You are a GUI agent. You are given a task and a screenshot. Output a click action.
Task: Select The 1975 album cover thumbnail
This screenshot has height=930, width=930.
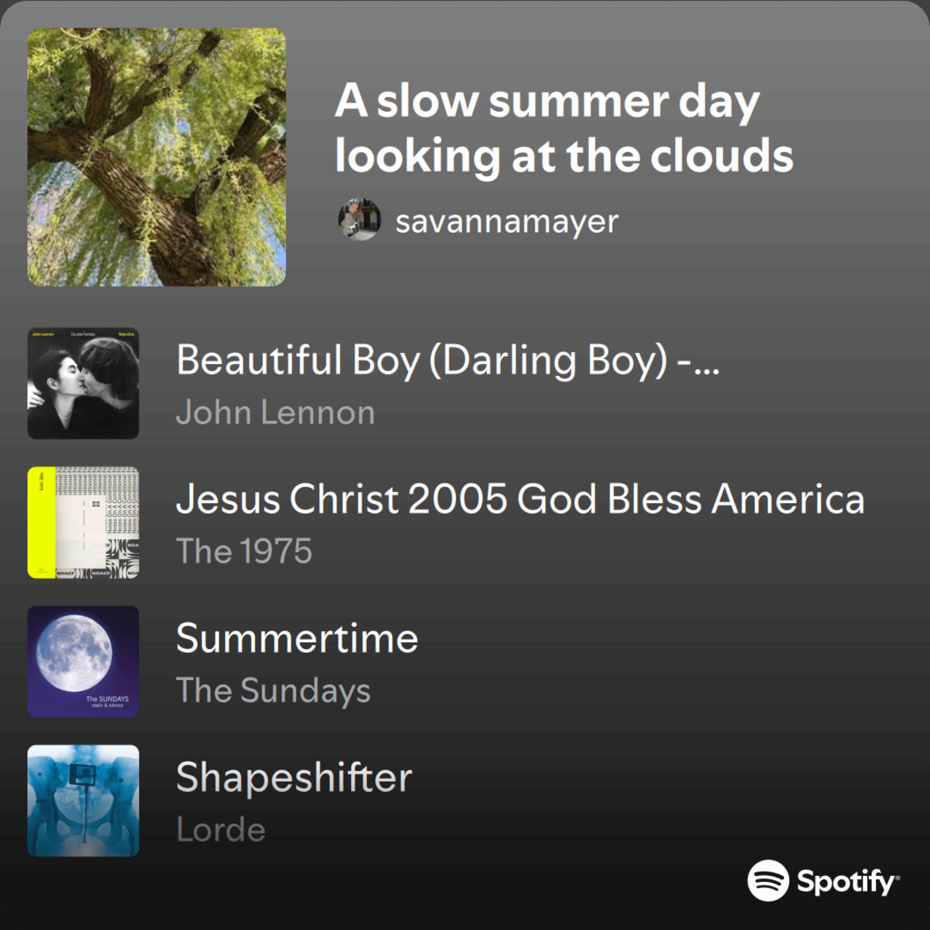pyautogui.click(x=83, y=522)
